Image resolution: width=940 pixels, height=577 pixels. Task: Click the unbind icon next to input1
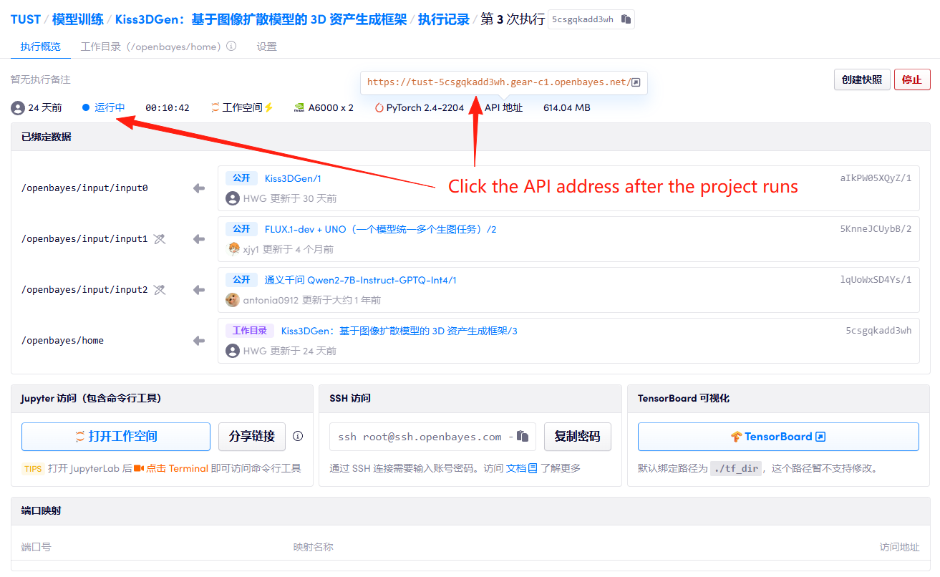160,239
